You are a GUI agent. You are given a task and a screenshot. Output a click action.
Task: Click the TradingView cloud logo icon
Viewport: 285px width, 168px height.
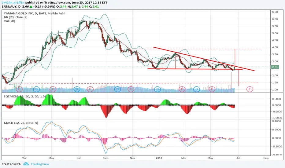[x=26, y=164]
